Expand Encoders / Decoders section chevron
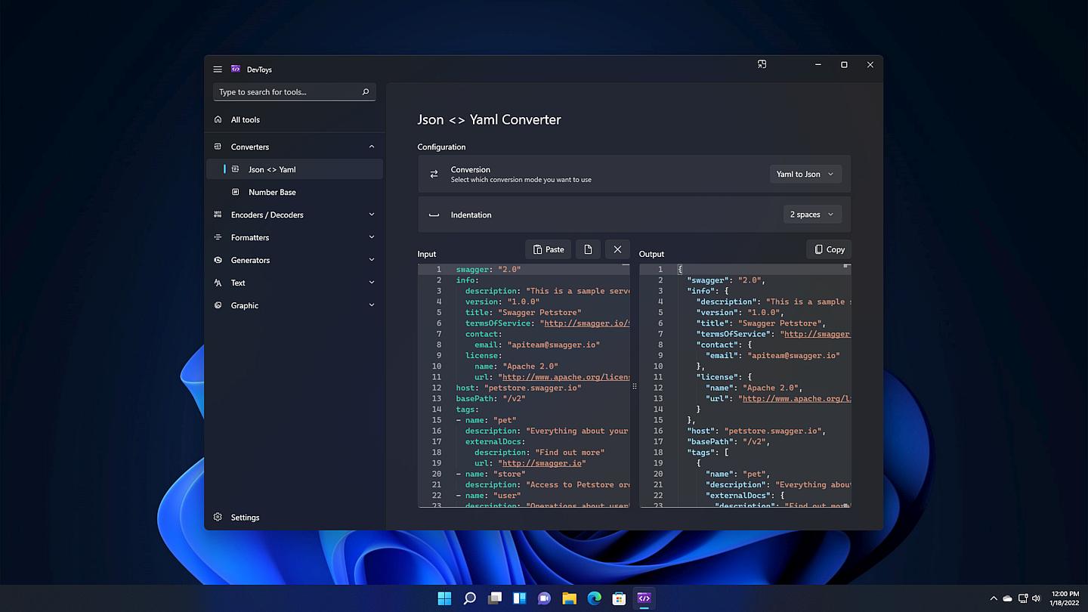This screenshot has height=612, width=1088. [372, 215]
